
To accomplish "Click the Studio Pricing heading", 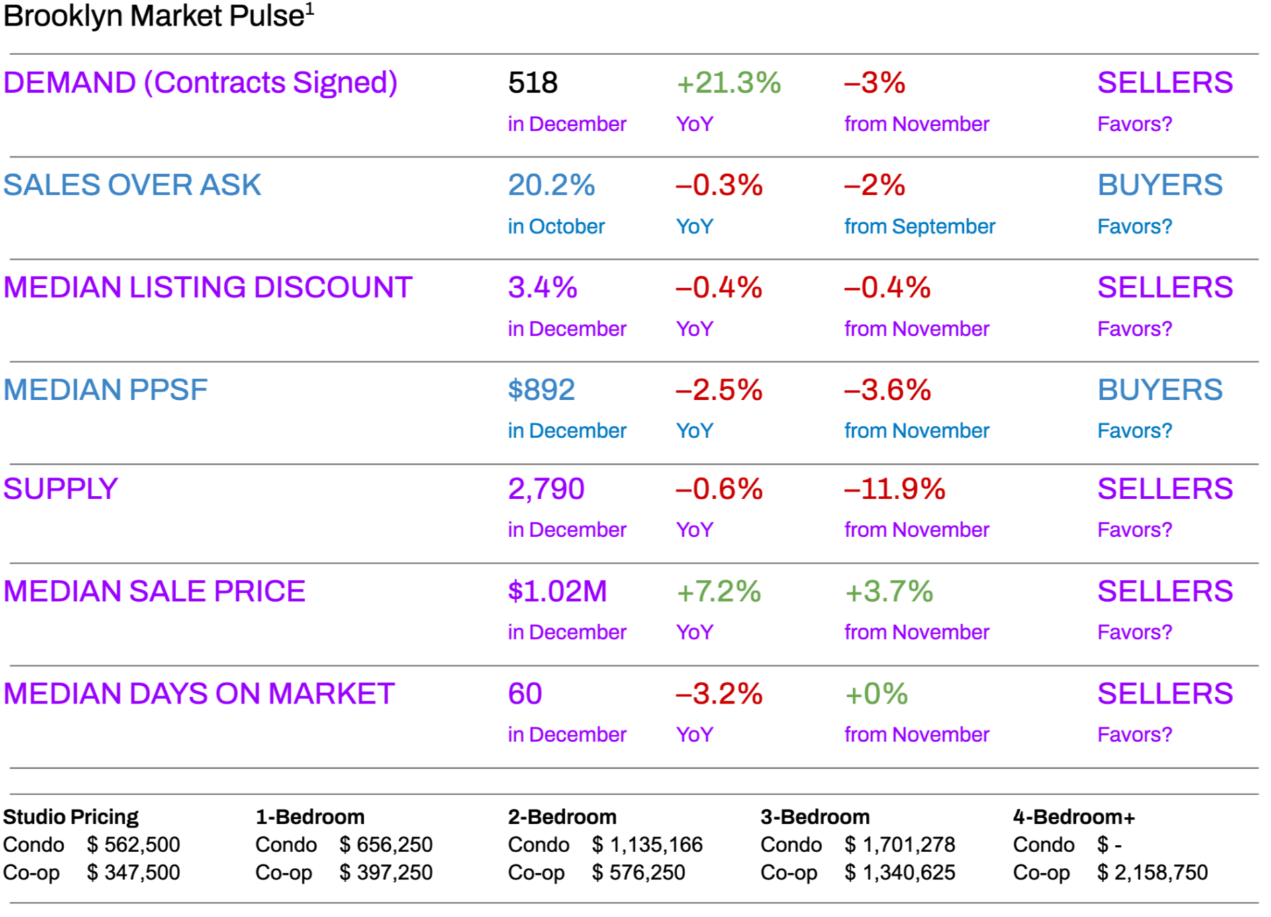I will click(x=71, y=817).
